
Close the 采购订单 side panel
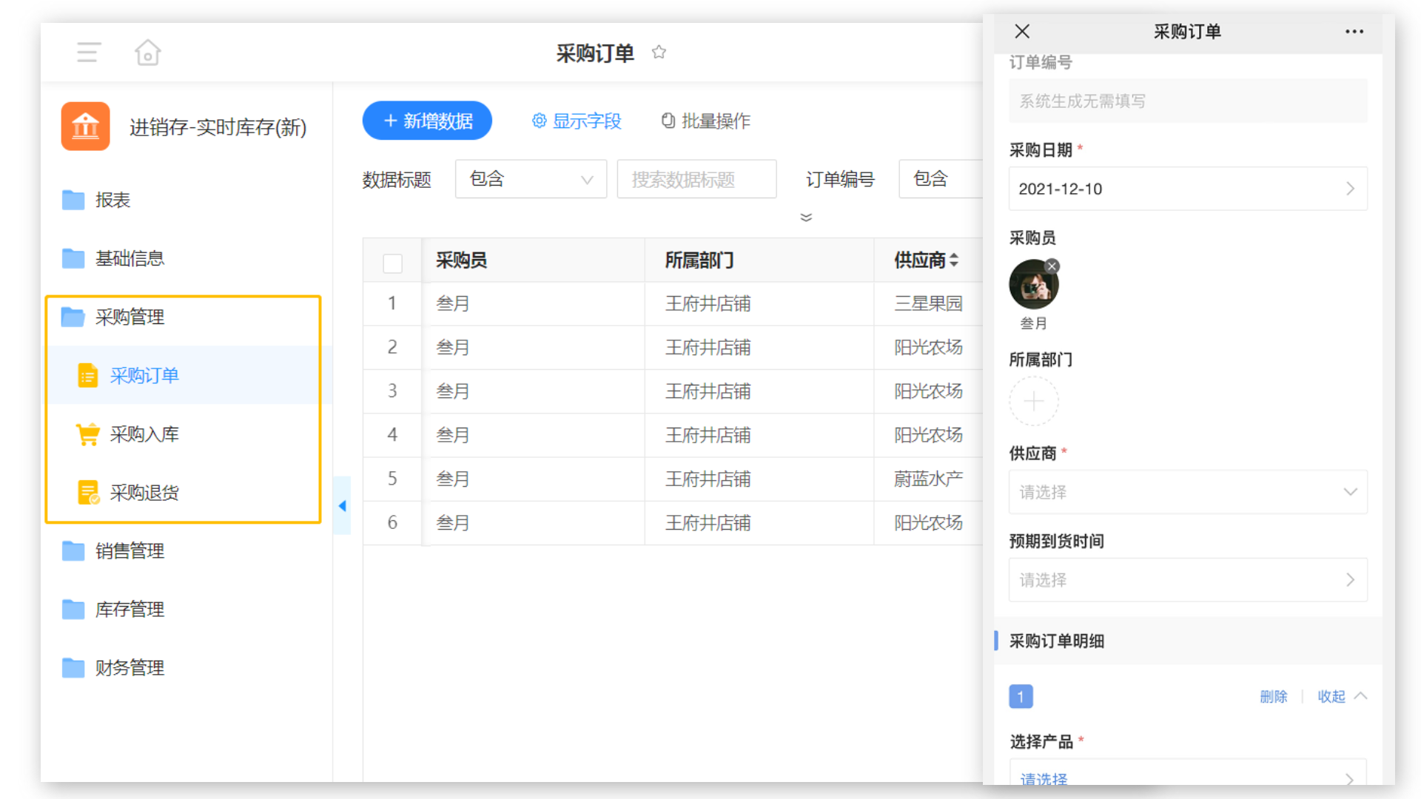coord(1022,31)
